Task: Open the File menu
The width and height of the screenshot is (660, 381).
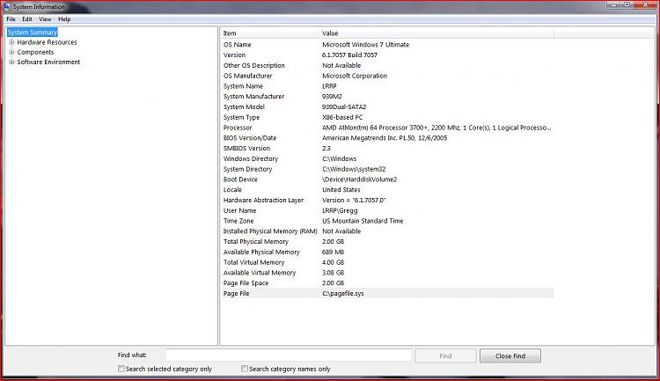Action: (x=11, y=19)
